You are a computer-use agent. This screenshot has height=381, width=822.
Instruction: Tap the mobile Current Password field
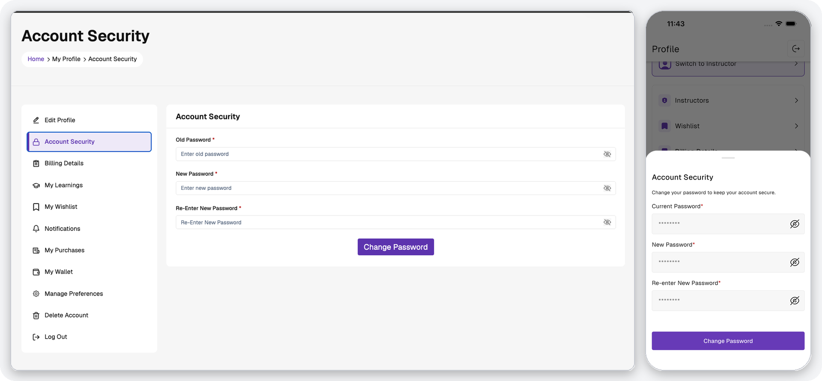coord(728,224)
